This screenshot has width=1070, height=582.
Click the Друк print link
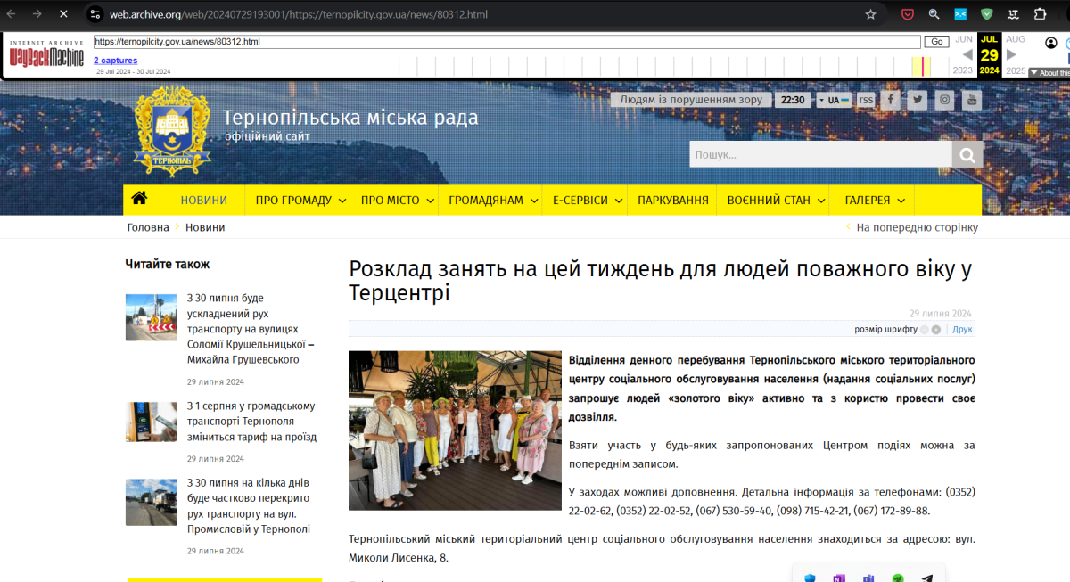pos(962,330)
